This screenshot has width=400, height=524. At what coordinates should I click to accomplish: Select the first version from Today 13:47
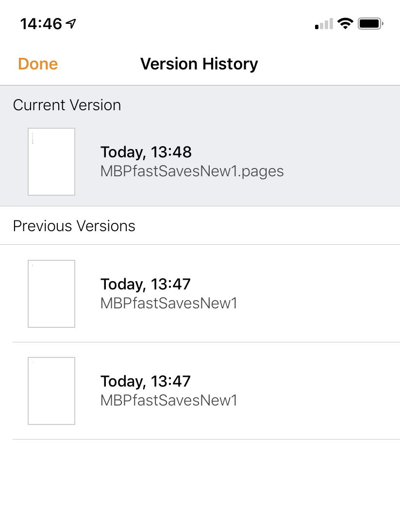point(194,294)
